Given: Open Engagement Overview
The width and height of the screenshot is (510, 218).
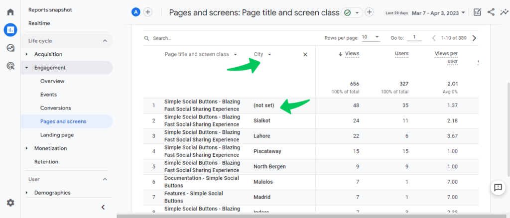Looking at the screenshot, I should 52,81.
